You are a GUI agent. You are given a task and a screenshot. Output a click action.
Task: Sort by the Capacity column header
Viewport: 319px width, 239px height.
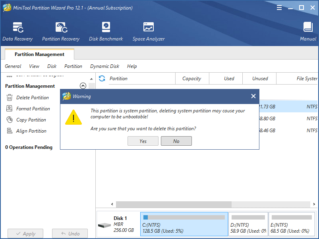point(192,79)
